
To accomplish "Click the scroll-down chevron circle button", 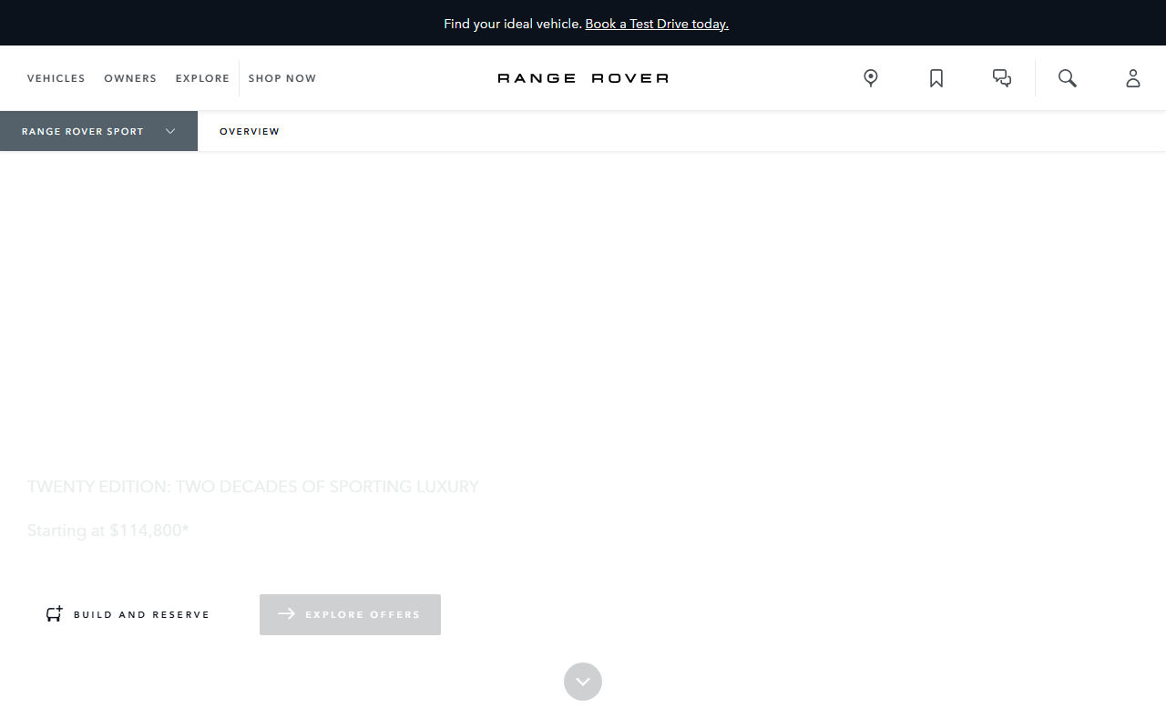I will point(583,682).
